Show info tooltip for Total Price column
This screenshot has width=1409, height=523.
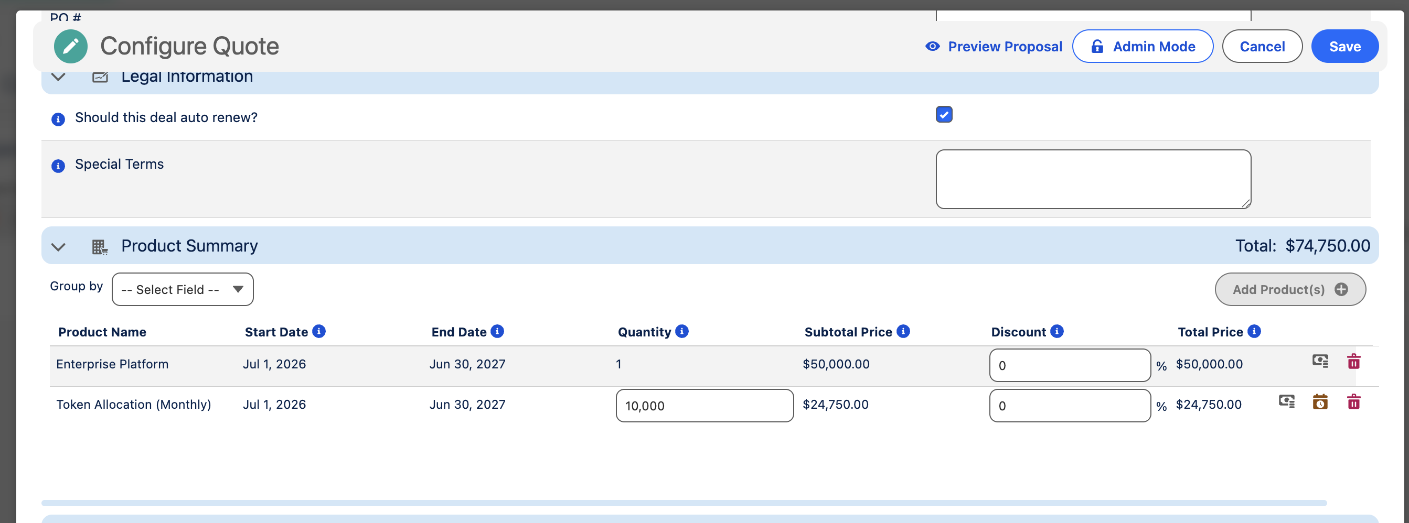coord(1254,331)
